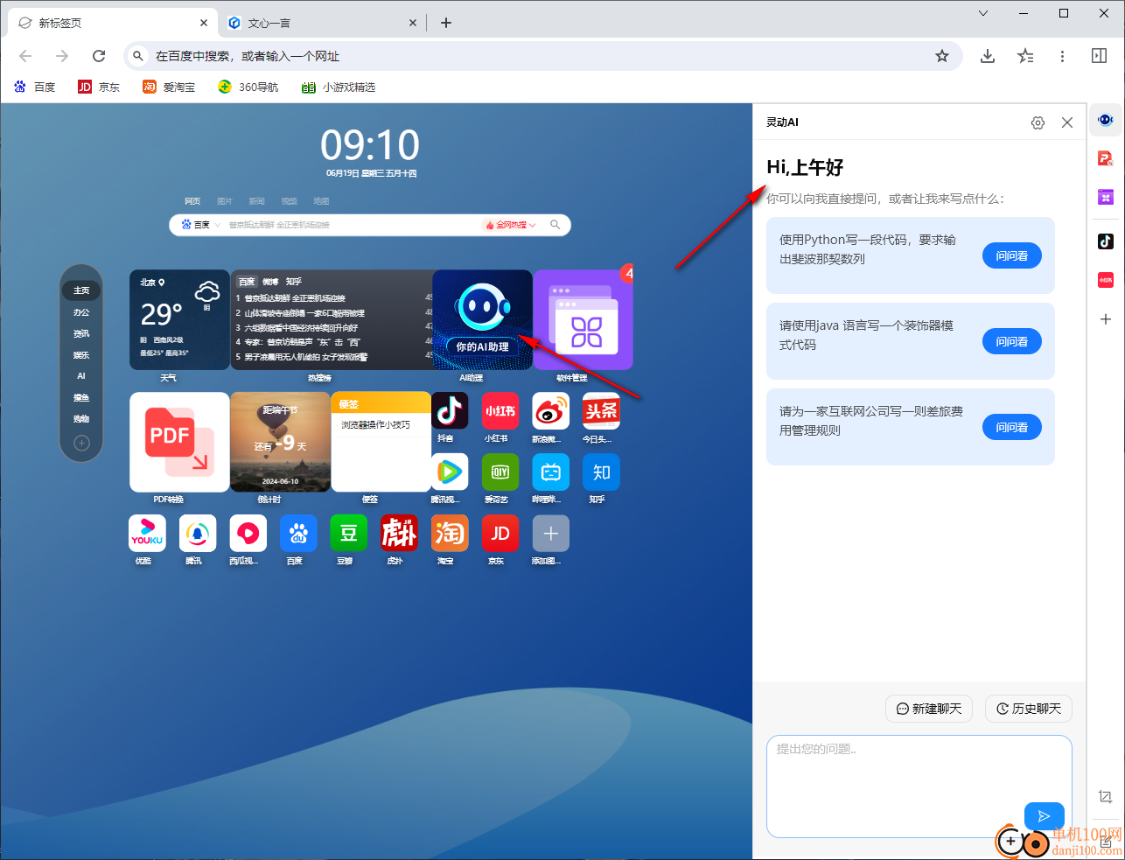Open the favorites list icon
The image size is (1125, 860).
[1025, 56]
